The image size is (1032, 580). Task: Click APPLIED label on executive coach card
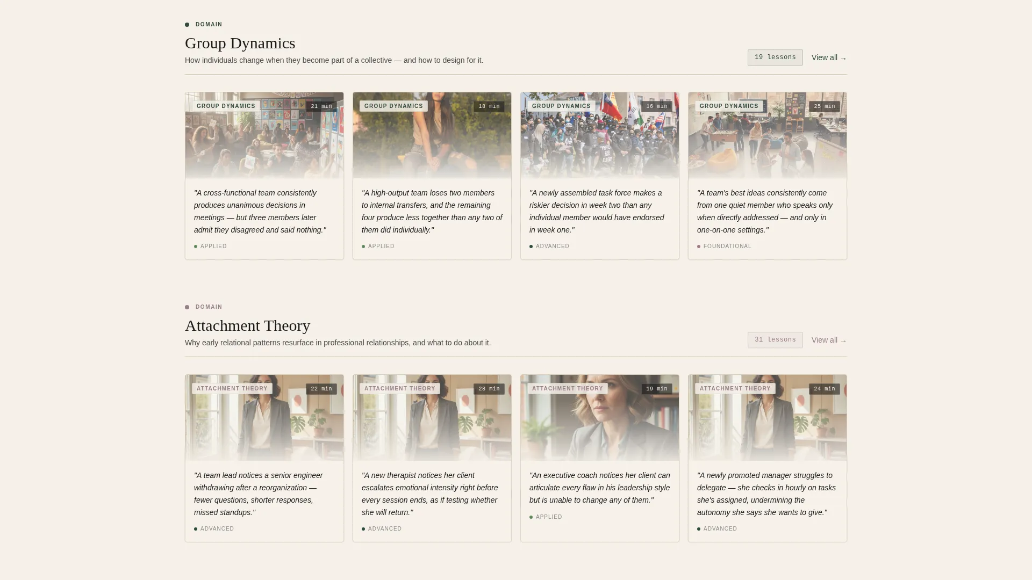pos(549,517)
